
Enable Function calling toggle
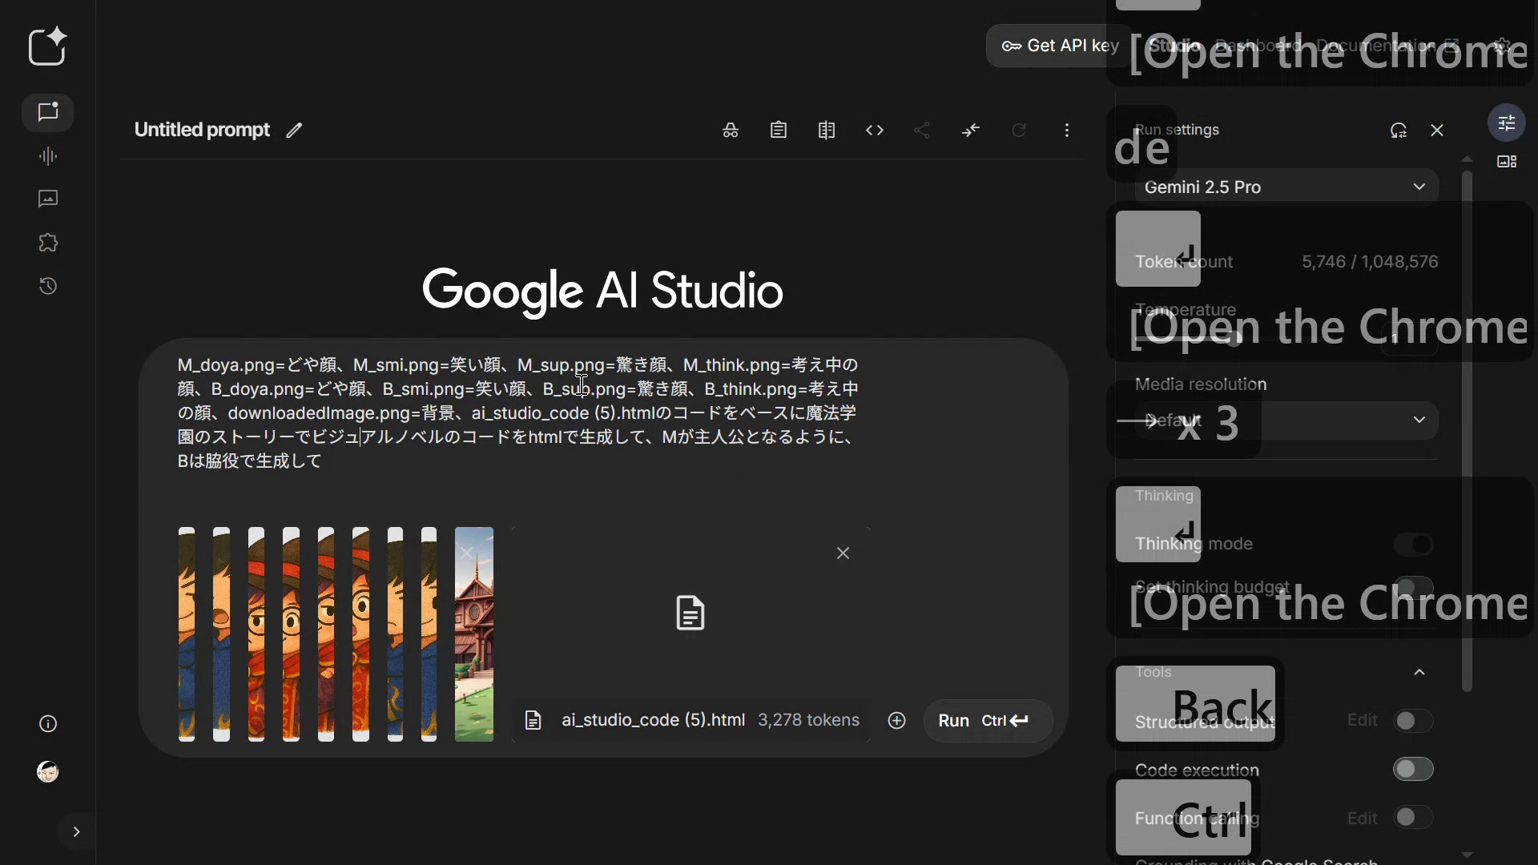pyautogui.click(x=1412, y=818)
